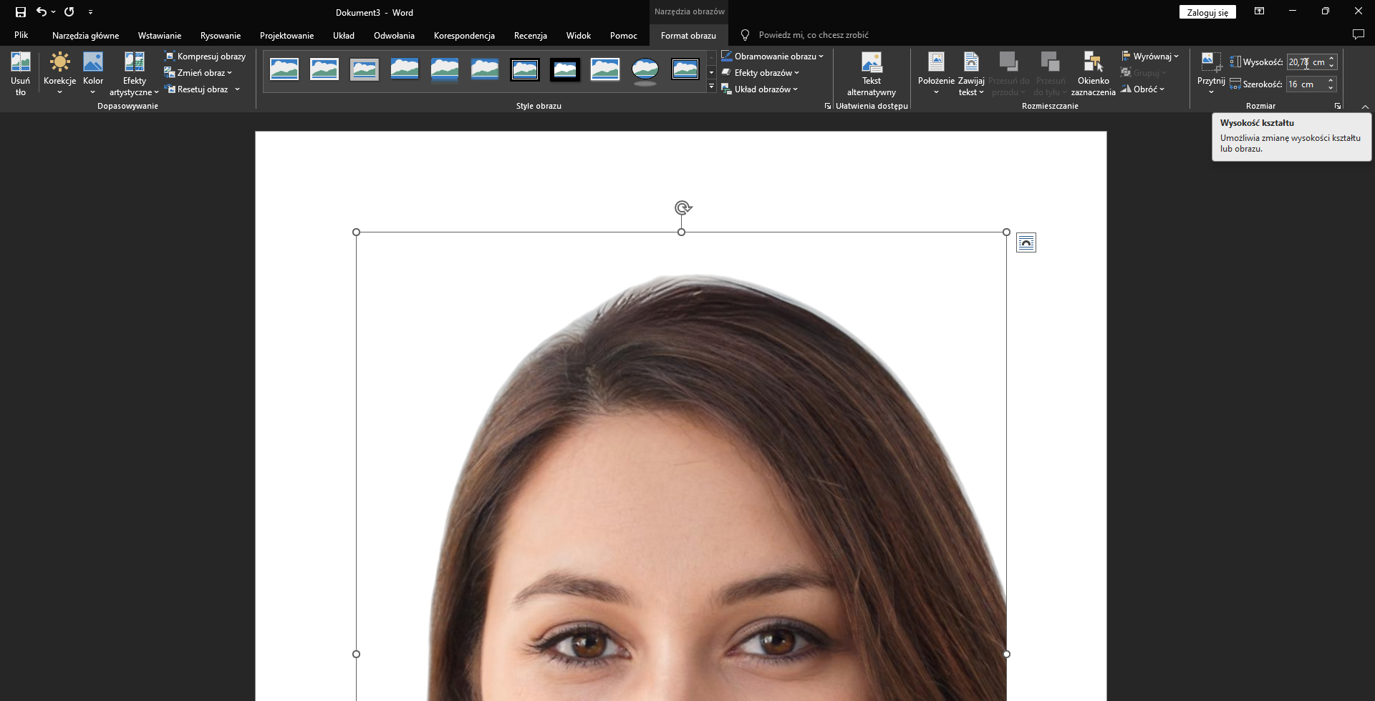Image resolution: width=1375 pixels, height=701 pixels.
Task: Switch to Układ tab
Action: tap(344, 35)
